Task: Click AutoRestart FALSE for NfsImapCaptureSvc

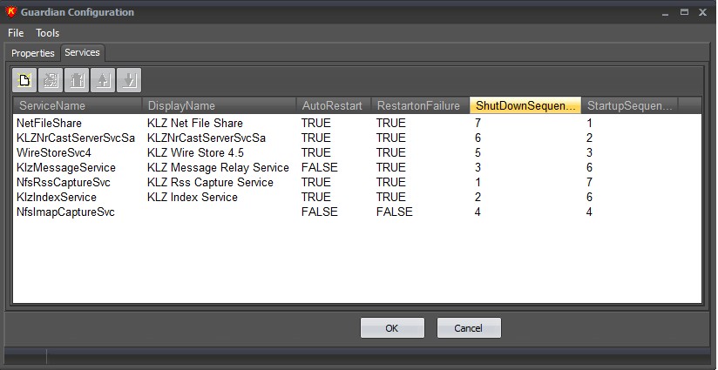Action: (319, 212)
